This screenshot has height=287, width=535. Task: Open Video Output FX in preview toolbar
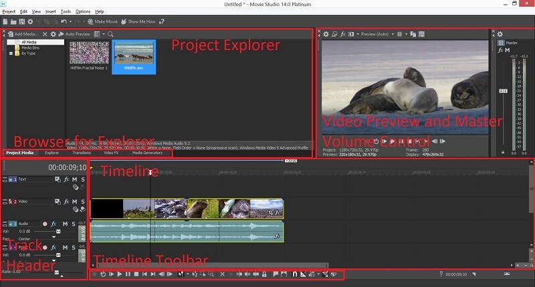pos(343,34)
